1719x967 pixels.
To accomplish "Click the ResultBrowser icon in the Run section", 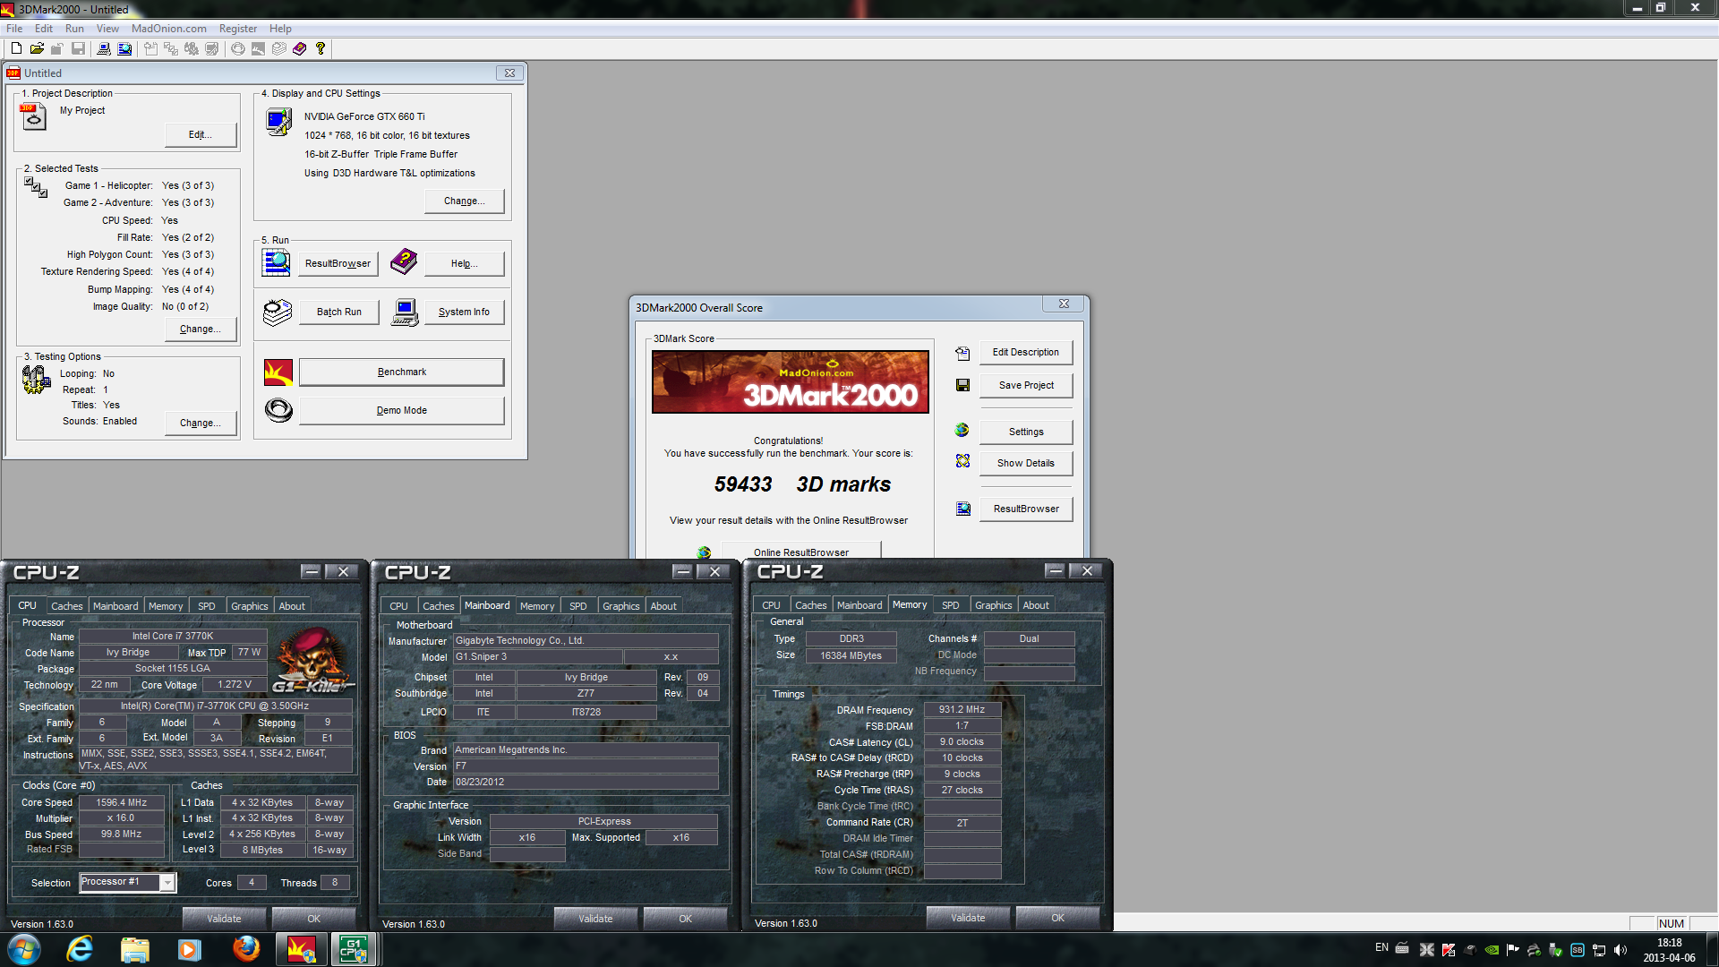I will (277, 263).
